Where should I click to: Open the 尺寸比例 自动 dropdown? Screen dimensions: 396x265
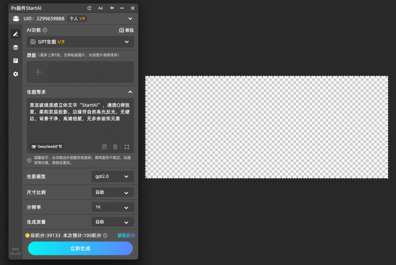click(x=113, y=192)
